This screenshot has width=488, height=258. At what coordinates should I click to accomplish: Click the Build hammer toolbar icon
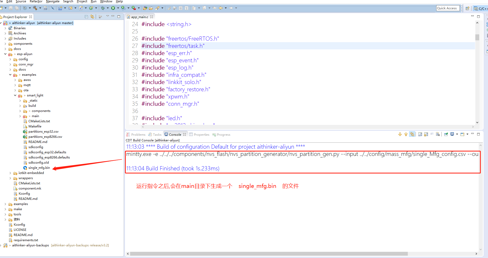click(35, 8)
